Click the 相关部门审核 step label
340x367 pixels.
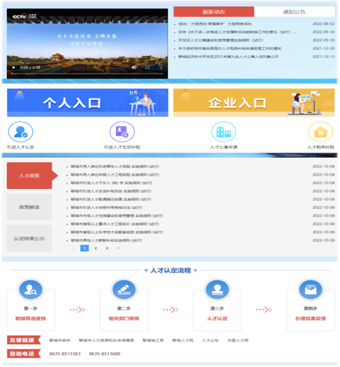click(x=124, y=319)
